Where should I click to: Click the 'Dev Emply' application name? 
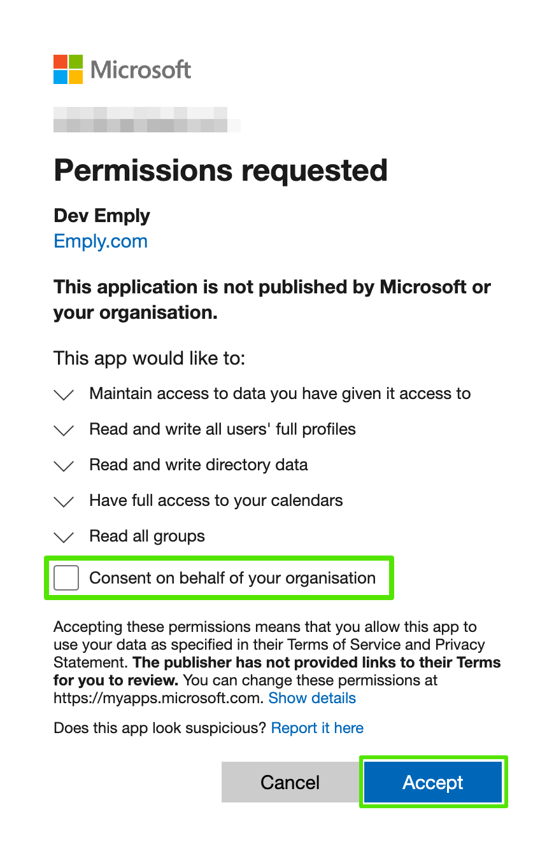[x=102, y=216]
